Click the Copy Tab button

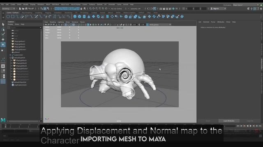point(250,121)
